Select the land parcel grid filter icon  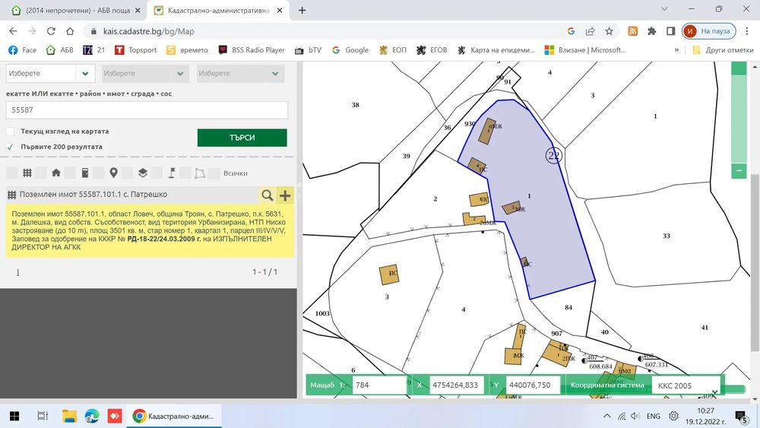point(27,173)
